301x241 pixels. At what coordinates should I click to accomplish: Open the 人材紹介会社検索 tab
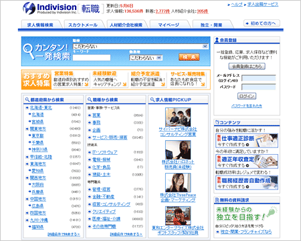[126, 25]
